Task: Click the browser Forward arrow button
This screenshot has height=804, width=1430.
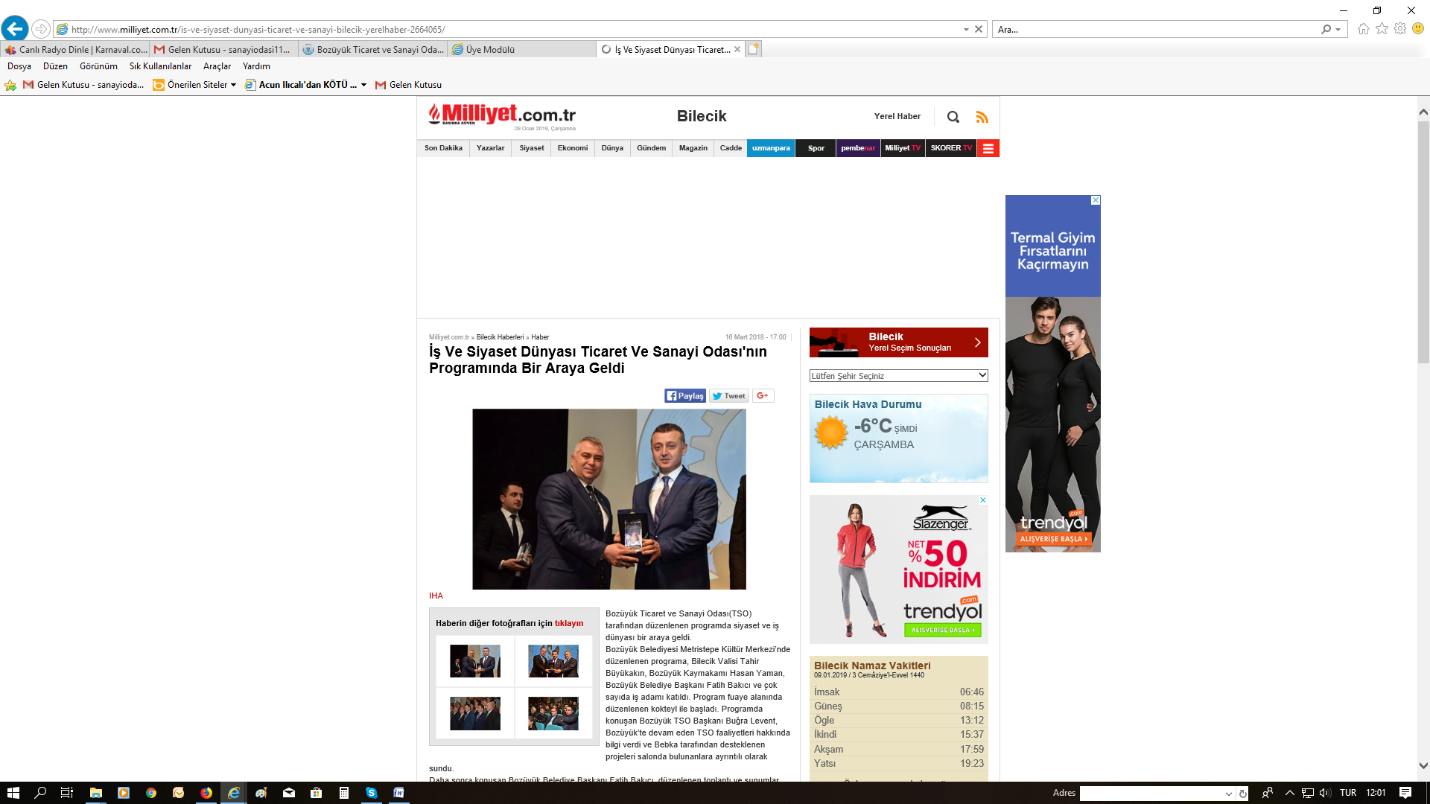Action: (x=41, y=29)
